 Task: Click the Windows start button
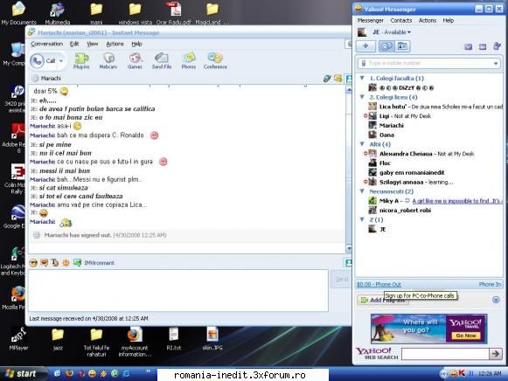(x=21, y=373)
